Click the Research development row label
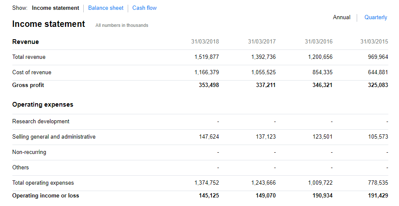Viewport: 399px width, 206px height. (x=41, y=122)
